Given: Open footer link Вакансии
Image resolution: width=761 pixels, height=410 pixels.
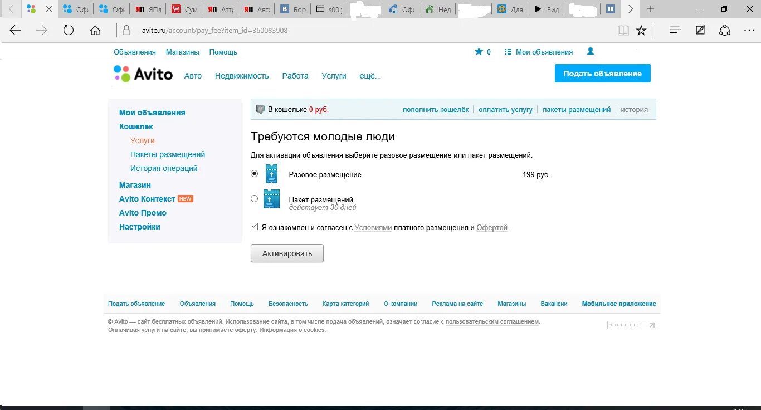Looking at the screenshot, I should coord(554,304).
